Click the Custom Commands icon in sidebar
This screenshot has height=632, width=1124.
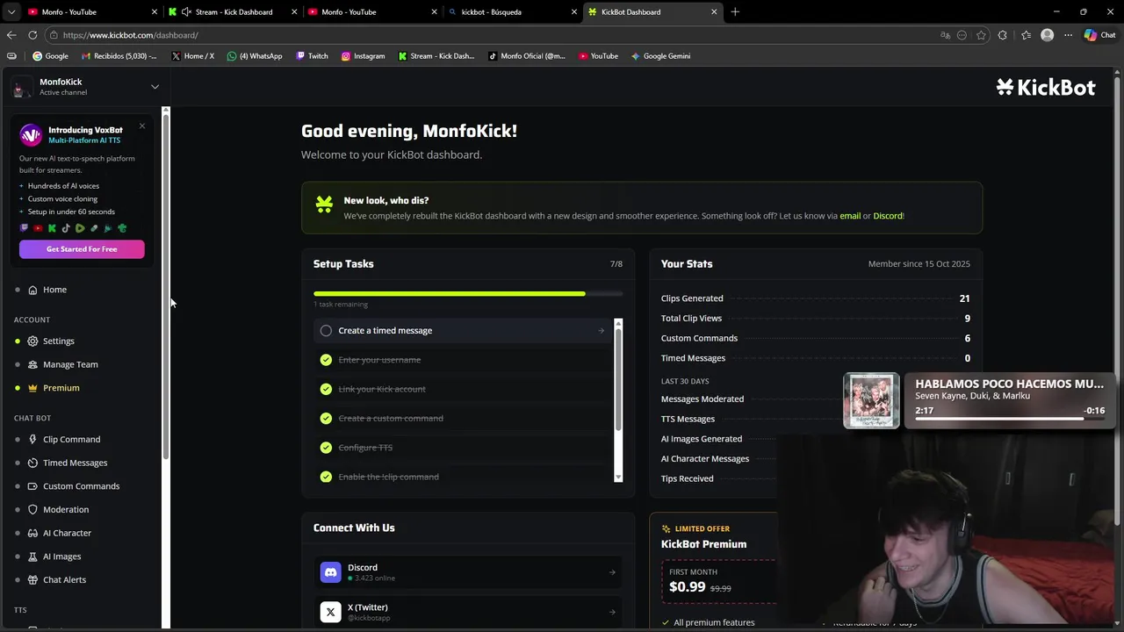click(x=32, y=486)
